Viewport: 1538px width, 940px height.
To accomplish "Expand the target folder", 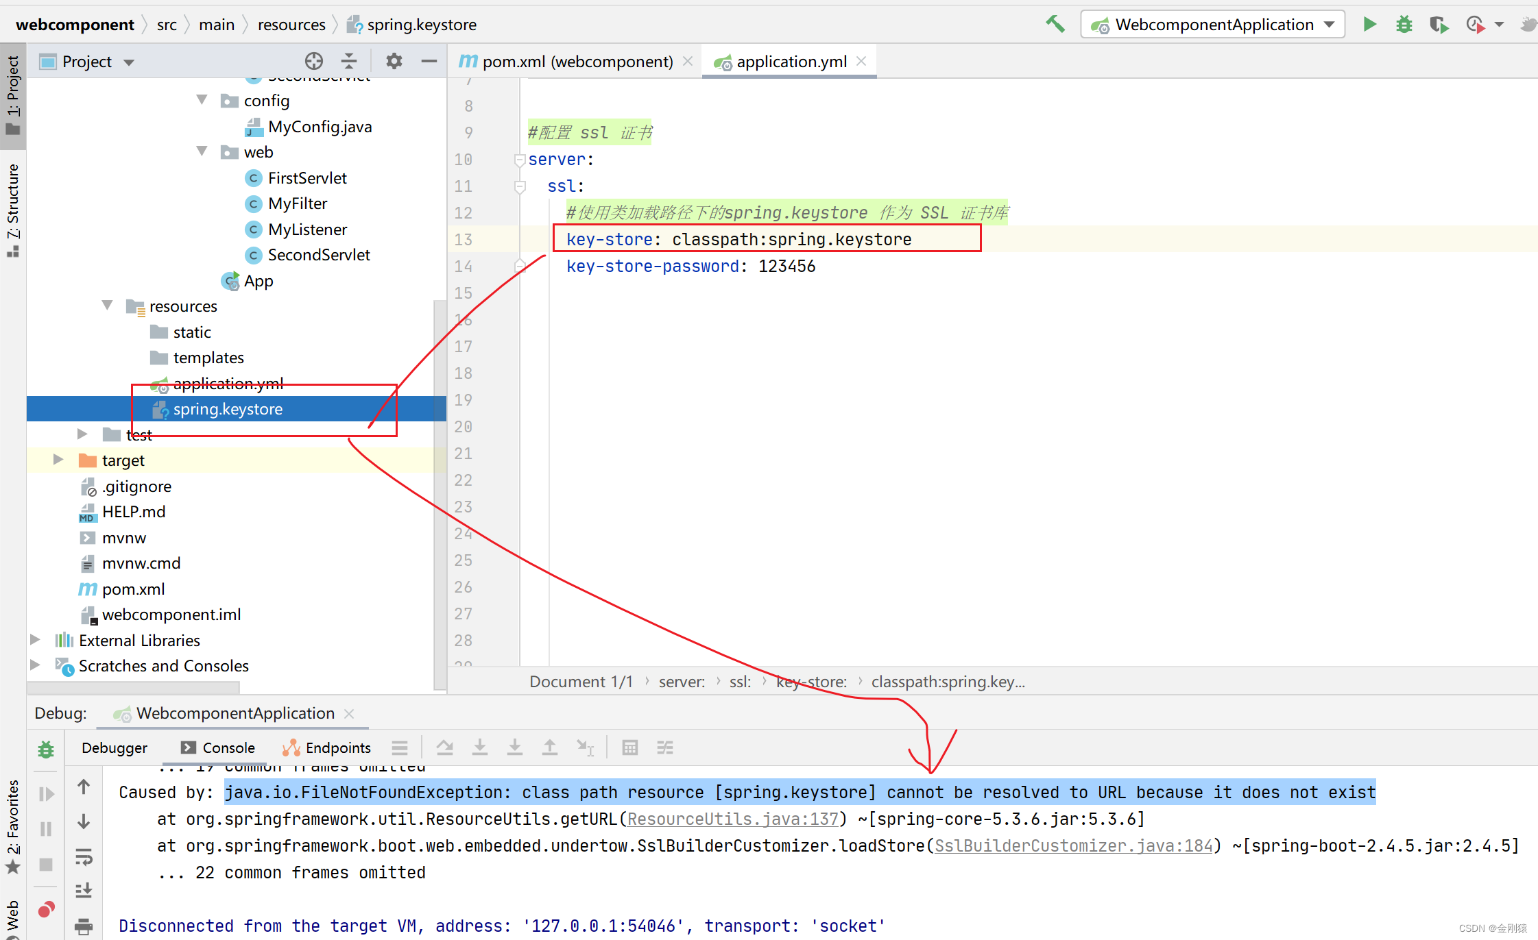I will tap(58, 460).
